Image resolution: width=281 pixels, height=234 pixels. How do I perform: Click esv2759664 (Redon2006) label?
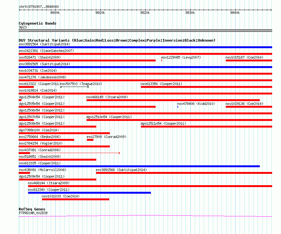40,137
